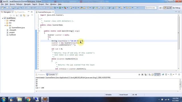Image resolution: width=182 pixels, height=102 pixels.
Task: Open the Edit menu
Action: pos(7,4)
